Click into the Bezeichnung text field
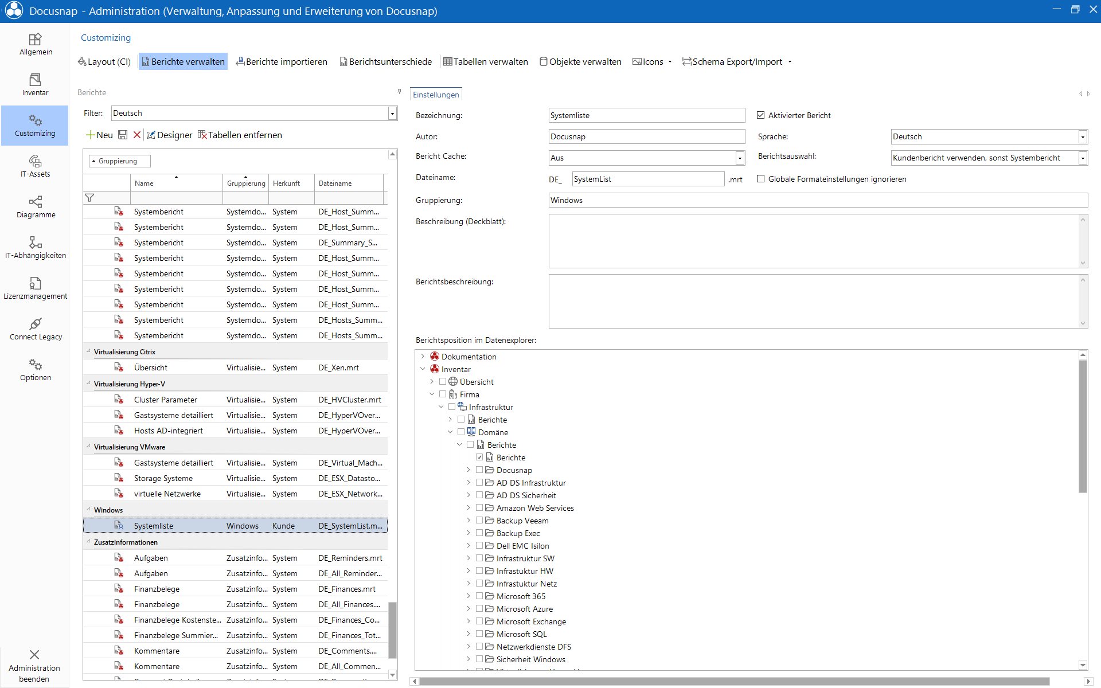This screenshot has height=688, width=1101. point(647,115)
